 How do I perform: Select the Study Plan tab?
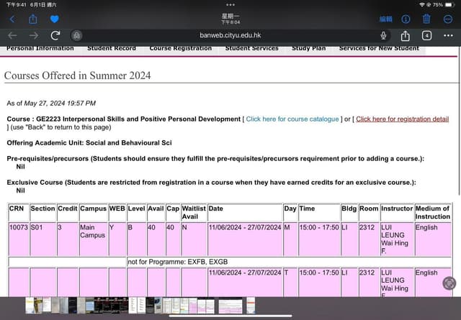(308, 48)
